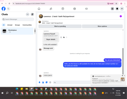Choose a sticker with the sticker icon
Viewport: 127px width, 99px height.
pyautogui.click(x=46, y=82)
